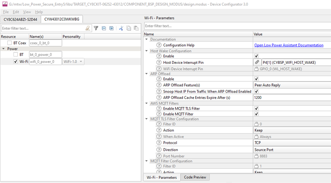The image size is (331, 183).
Task: Click the parameters filter text field
Action: tap(236, 26)
